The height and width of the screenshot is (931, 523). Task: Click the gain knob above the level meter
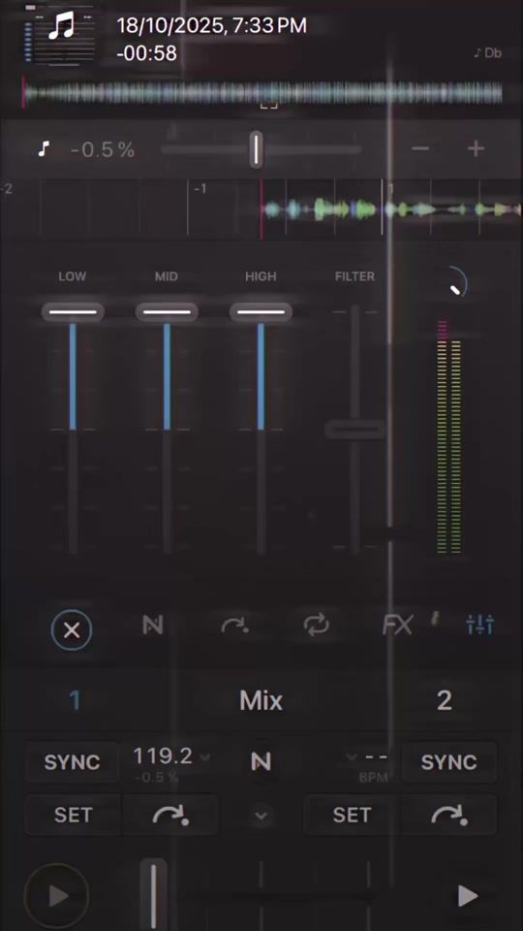(456, 282)
